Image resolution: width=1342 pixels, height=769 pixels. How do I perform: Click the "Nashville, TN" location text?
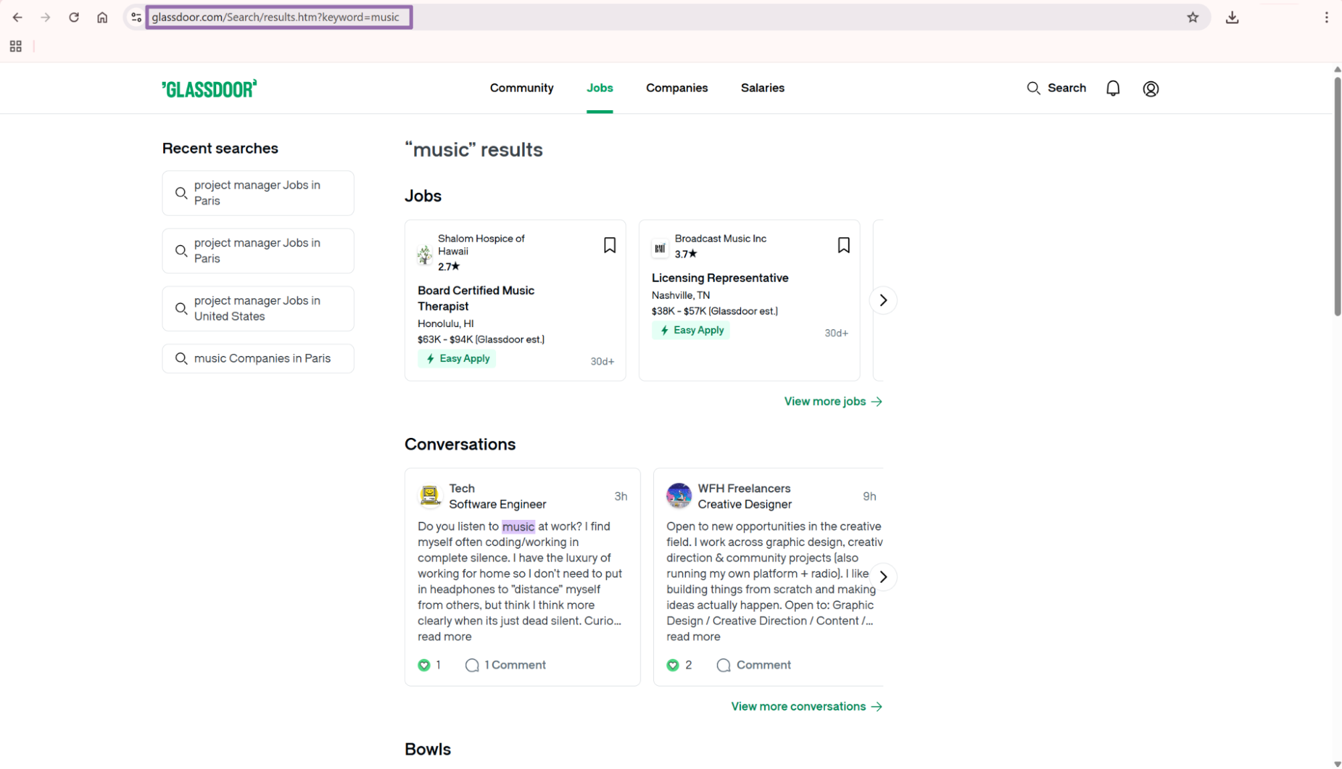coord(681,296)
